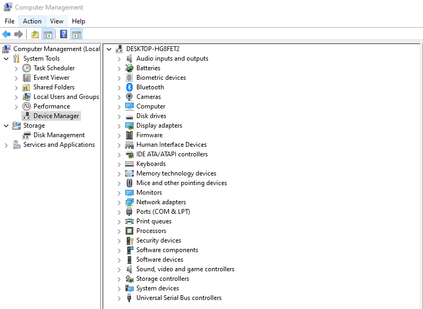Click the Task Scheduler clock icon
Viewport: 423px width, 309px height.
point(27,68)
